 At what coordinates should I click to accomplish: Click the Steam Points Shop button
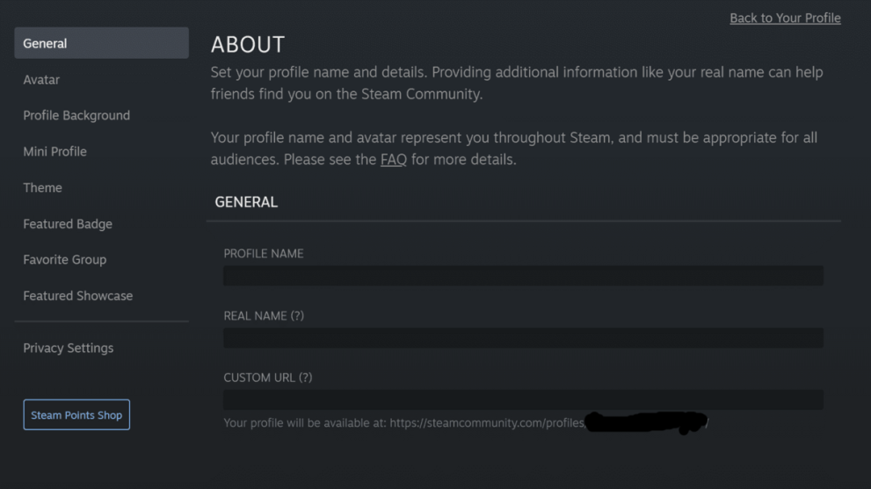coord(76,415)
